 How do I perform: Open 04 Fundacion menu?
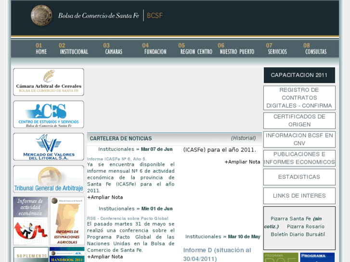155,49
